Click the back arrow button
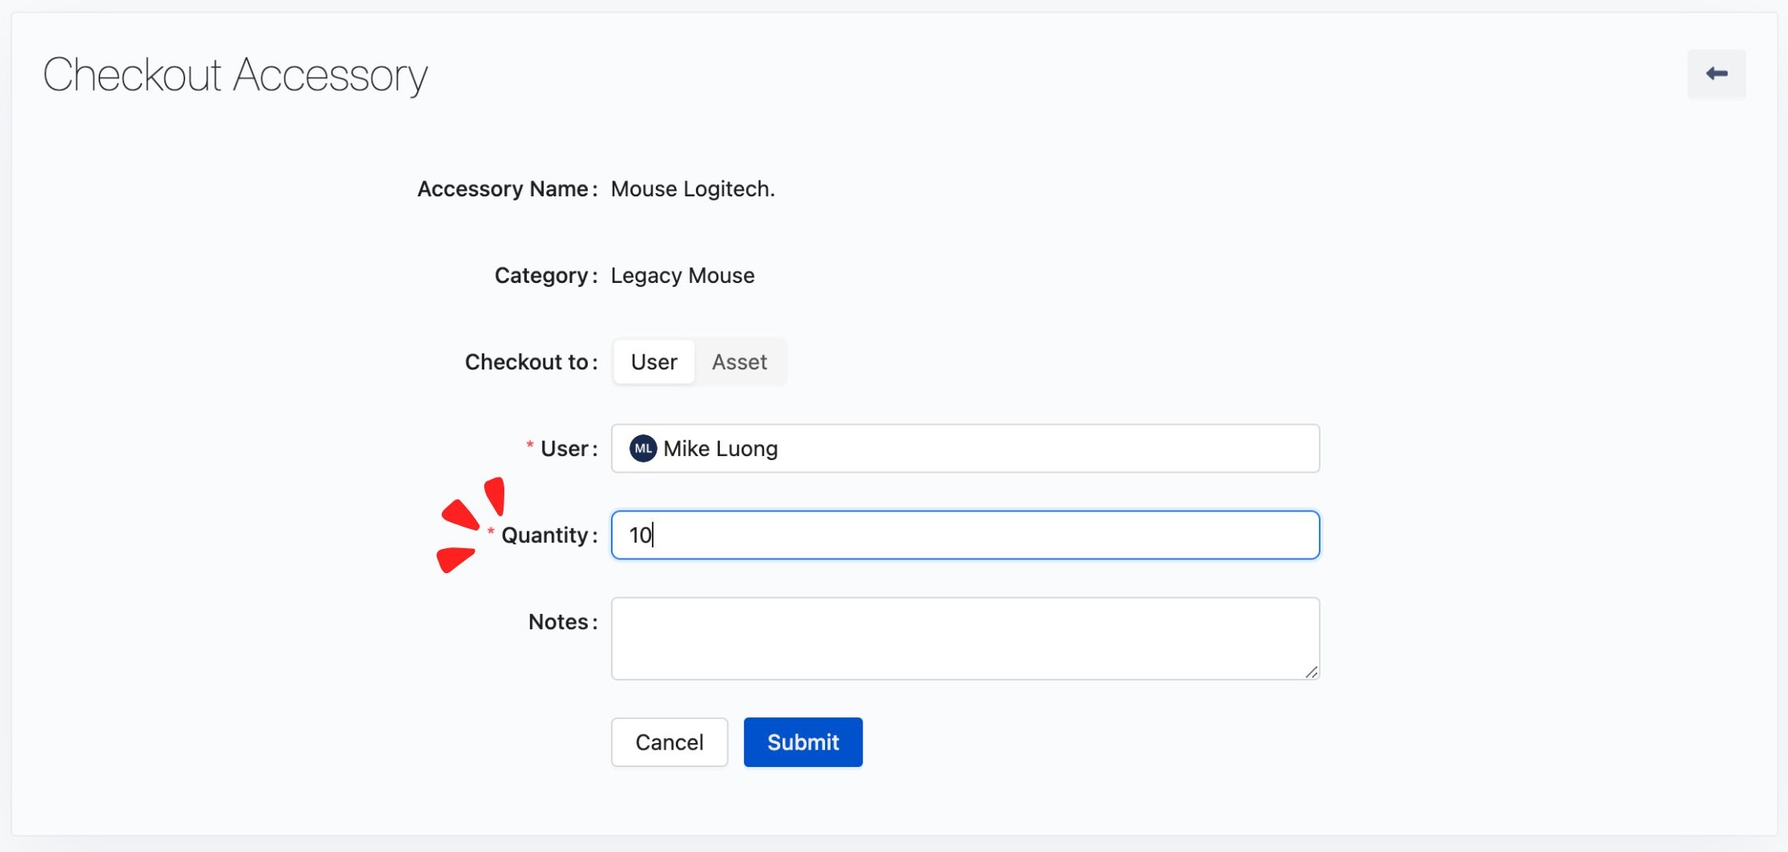1788x852 pixels. (1716, 74)
